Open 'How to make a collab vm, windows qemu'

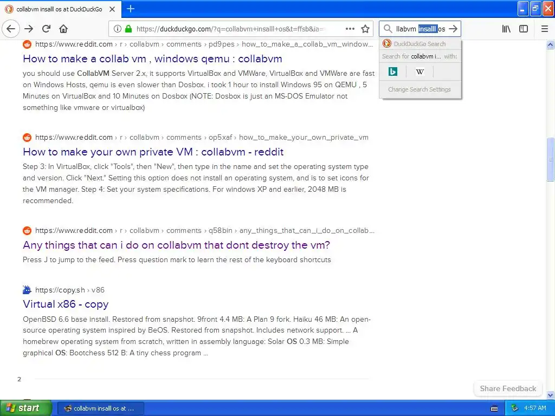coord(152,58)
